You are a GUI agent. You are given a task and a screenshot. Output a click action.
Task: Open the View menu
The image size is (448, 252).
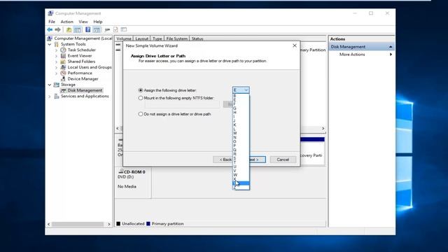(83, 22)
